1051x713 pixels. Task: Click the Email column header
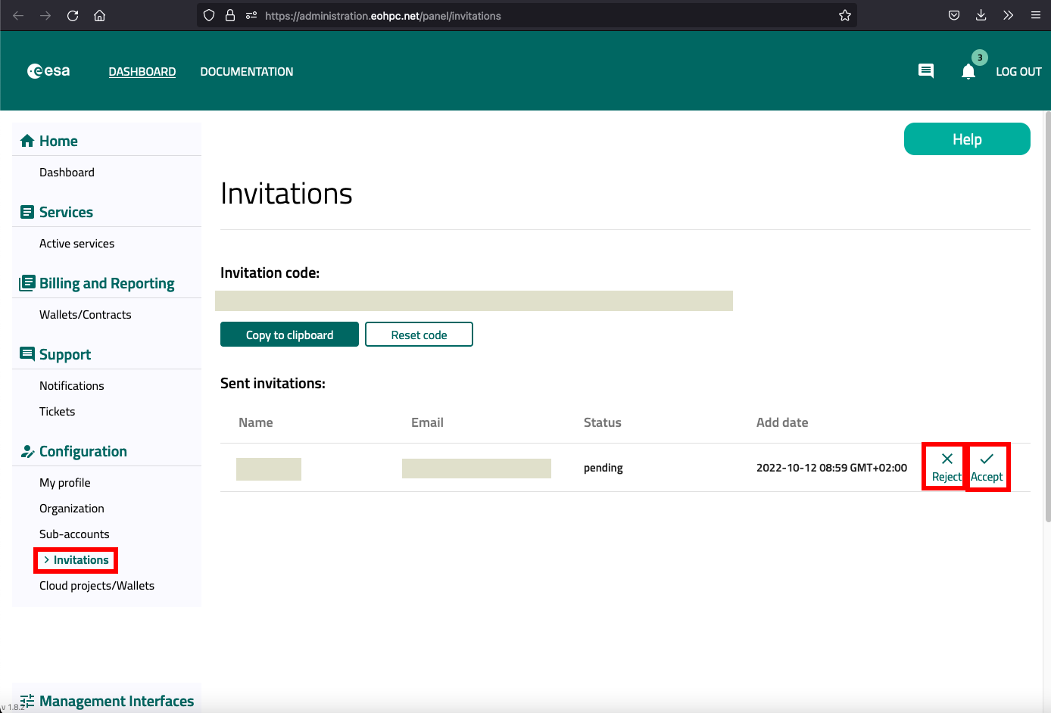tap(427, 422)
